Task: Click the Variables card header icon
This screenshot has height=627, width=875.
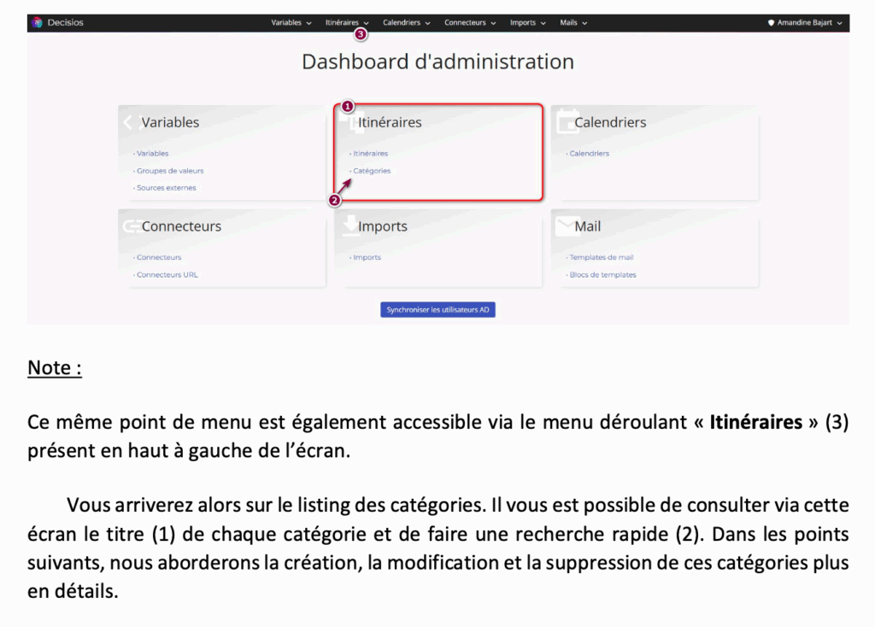Action: click(130, 122)
